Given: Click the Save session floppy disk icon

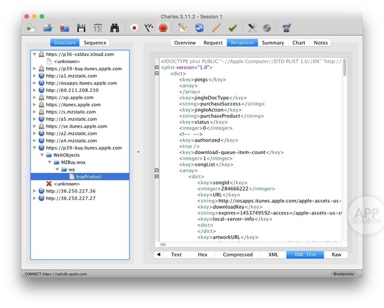Looking at the screenshot, I should point(81,28).
